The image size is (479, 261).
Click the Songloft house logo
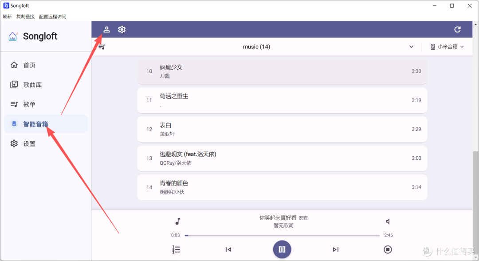coord(13,36)
